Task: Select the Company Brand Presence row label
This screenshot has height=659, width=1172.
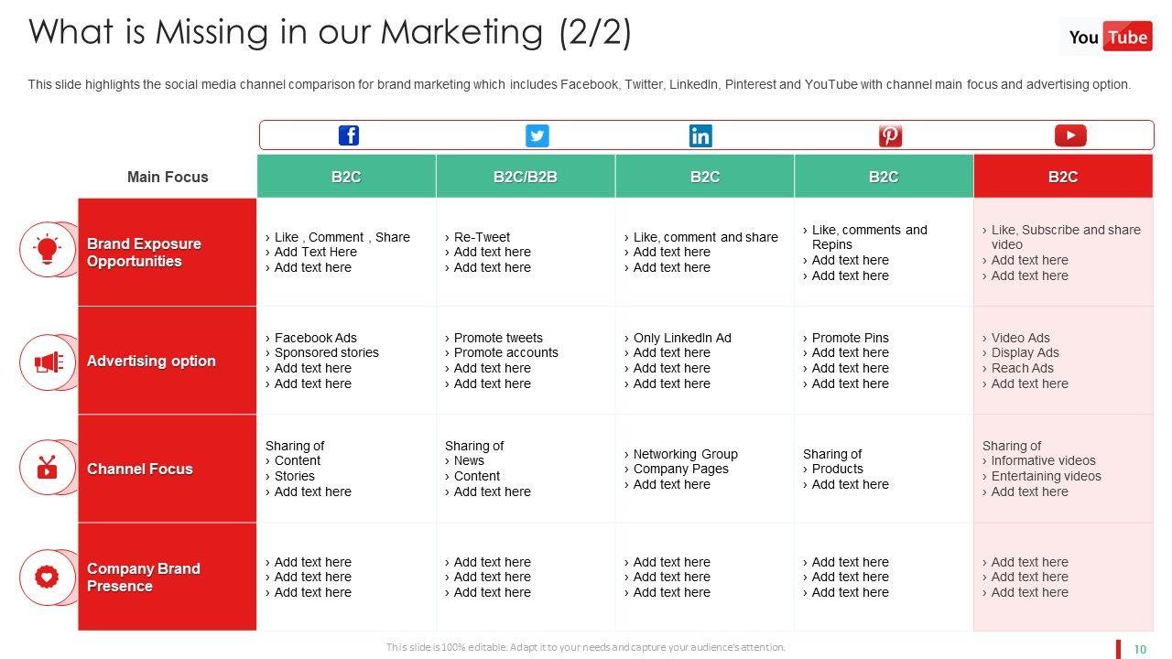Action: click(x=143, y=578)
